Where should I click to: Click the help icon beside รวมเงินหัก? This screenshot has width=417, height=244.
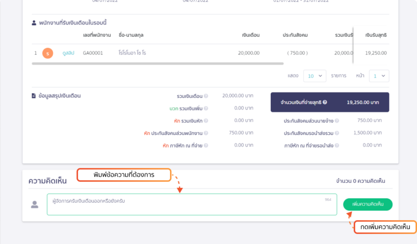click(x=206, y=121)
